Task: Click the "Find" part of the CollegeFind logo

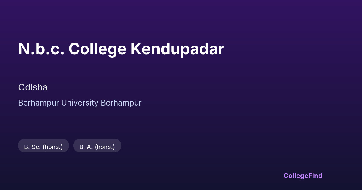Action: click(315, 176)
